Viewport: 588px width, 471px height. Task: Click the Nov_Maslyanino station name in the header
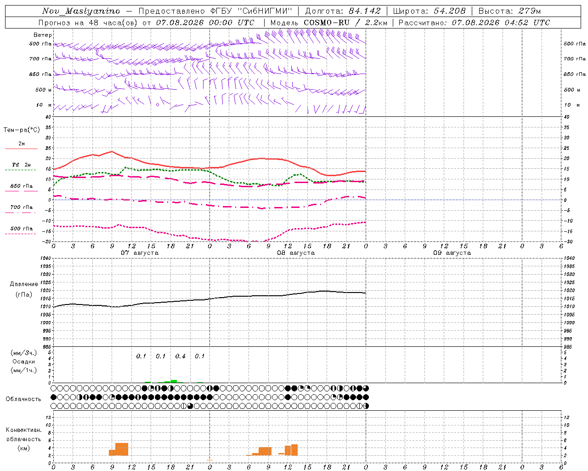(81, 11)
